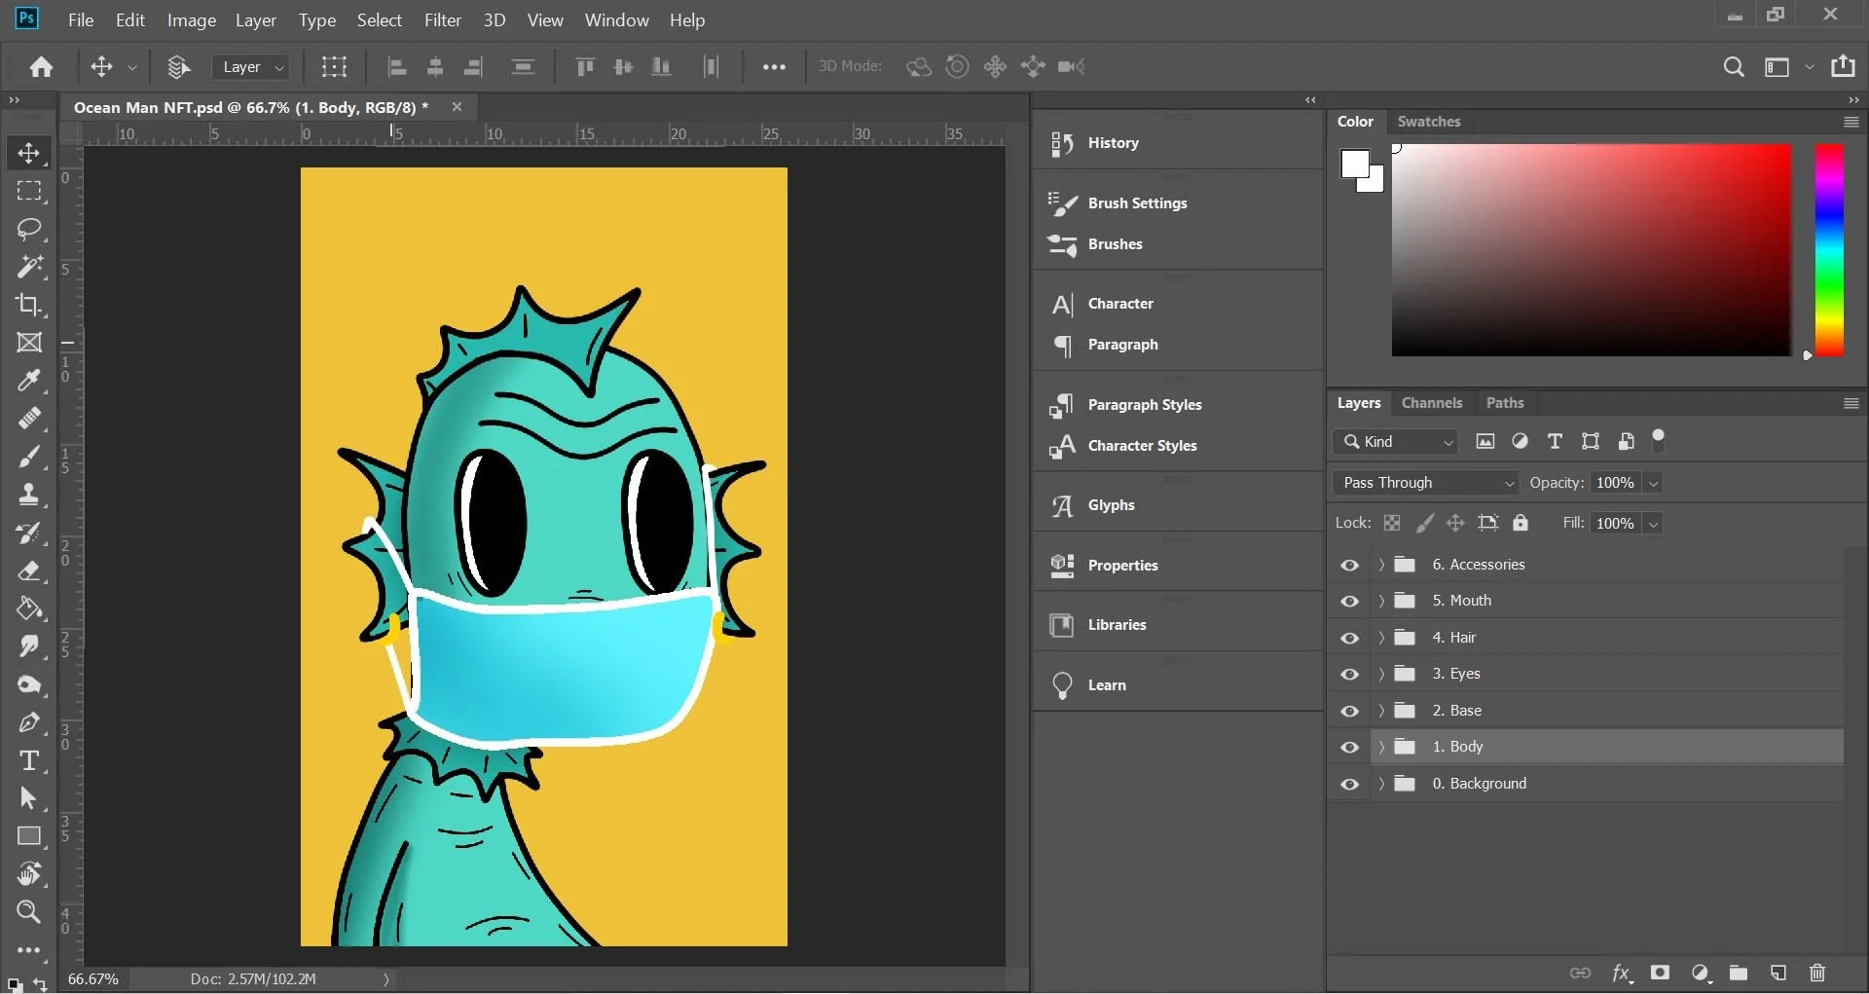
Task: Click the rainbow hue slider strip
Action: click(x=1829, y=250)
